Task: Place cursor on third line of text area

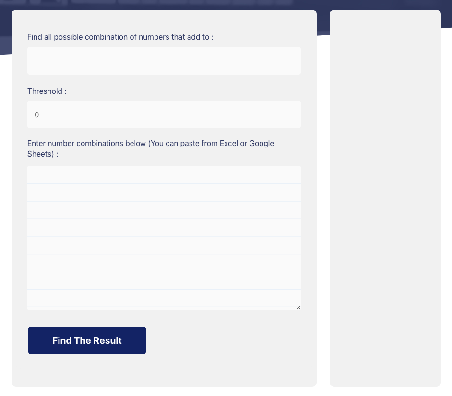Action: click(x=164, y=210)
